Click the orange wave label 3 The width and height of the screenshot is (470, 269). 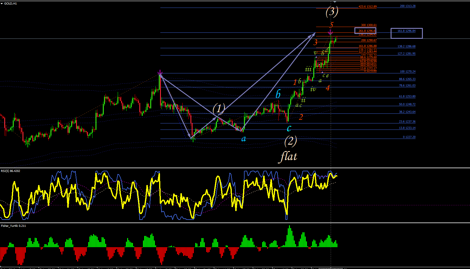click(x=316, y=42)
